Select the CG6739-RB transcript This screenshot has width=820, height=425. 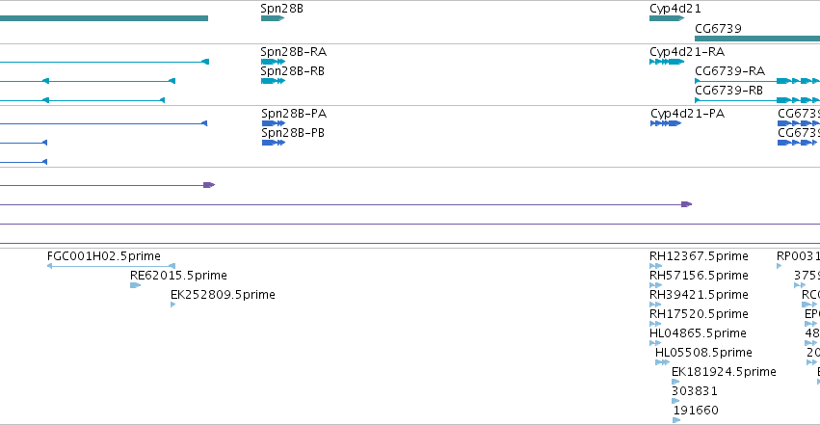tap(757, 100)
